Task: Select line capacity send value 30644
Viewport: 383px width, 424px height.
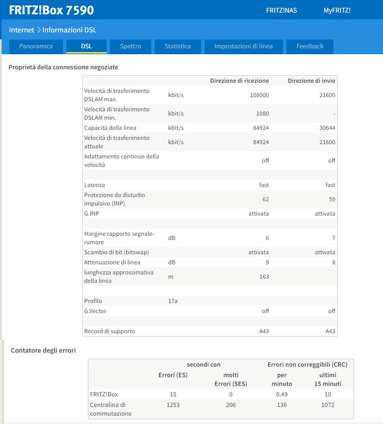Action: pyautogui.click(x=327, y=128)
